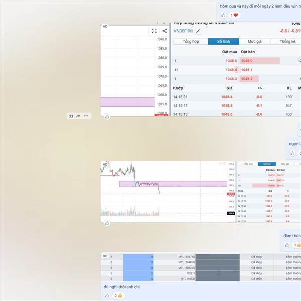301x301 pixels.
Task: Click the 'đủ nghỉ thôi anh chị' text
Action: pos(122,287)
